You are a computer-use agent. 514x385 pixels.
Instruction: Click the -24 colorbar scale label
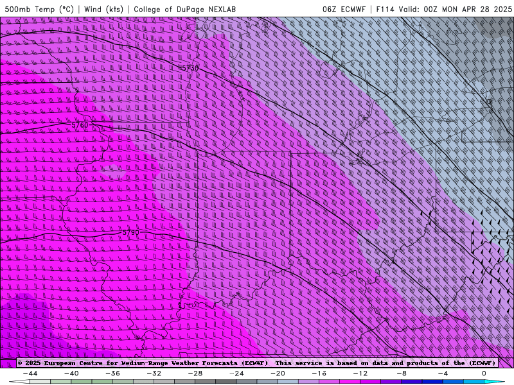[236, 373]
